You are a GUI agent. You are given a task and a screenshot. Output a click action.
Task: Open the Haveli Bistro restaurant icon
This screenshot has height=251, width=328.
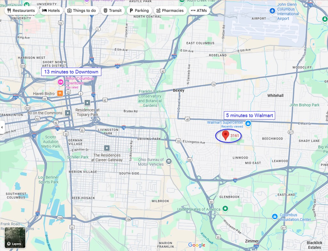[x=60, y=93]
